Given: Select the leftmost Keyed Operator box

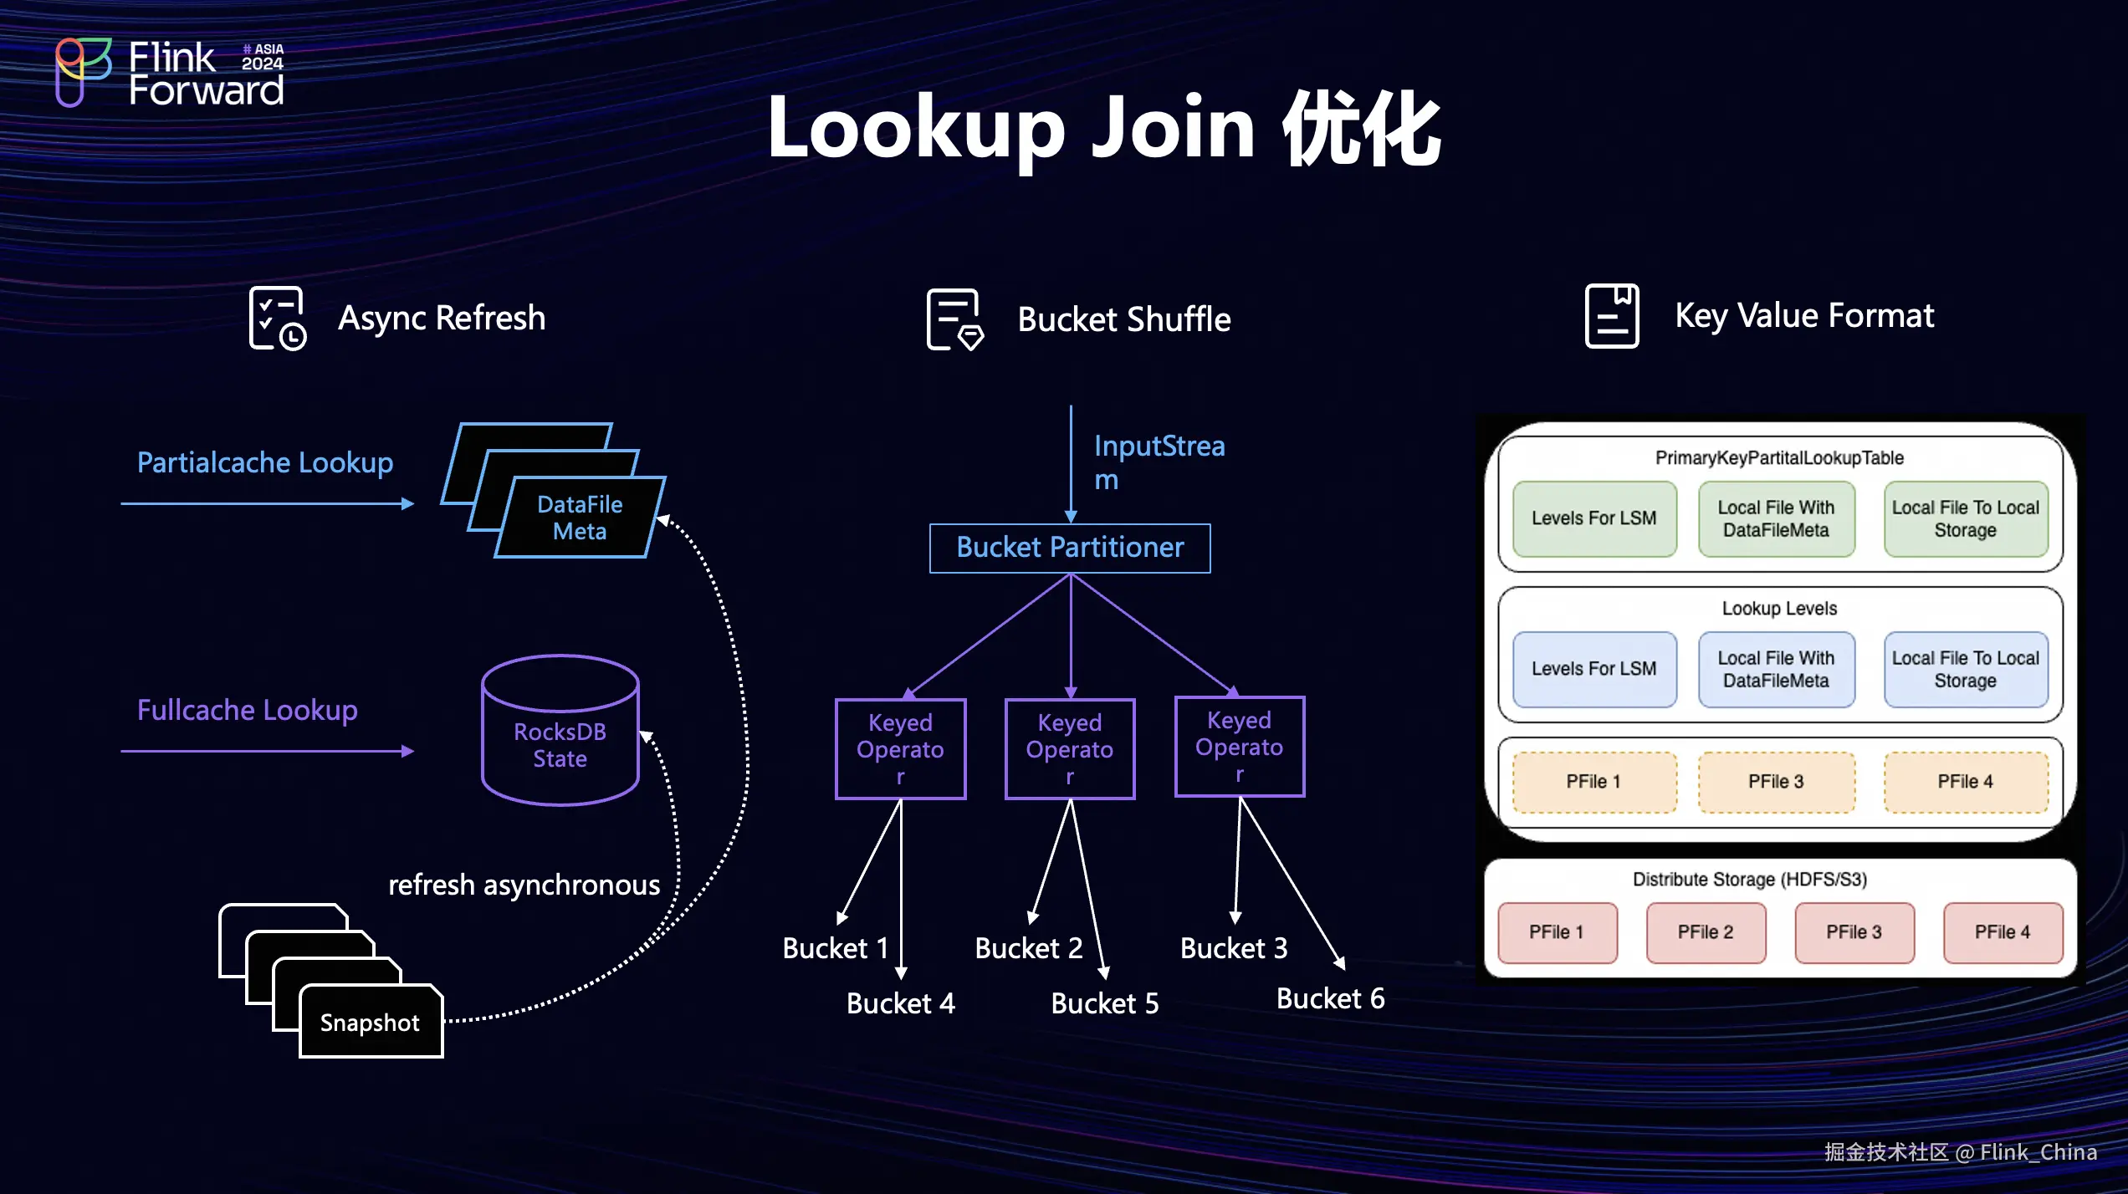Looking at the screenshot, I should point(900,748).
